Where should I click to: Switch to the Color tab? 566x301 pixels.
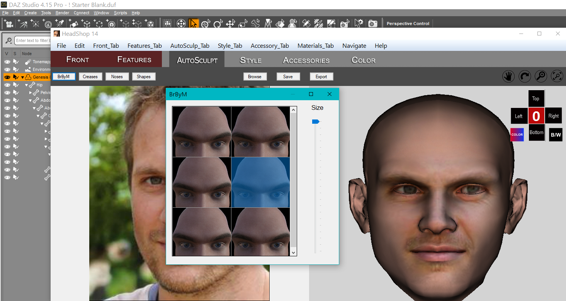[364, 60]
